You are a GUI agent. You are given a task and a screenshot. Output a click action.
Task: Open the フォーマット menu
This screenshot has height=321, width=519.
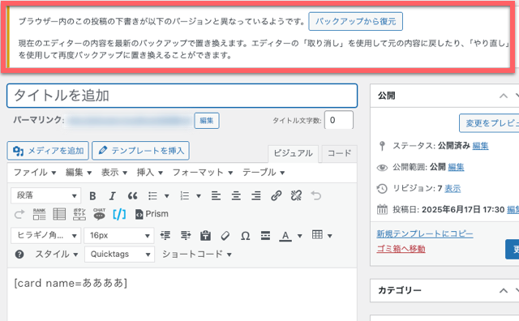(x=203, y=173)
